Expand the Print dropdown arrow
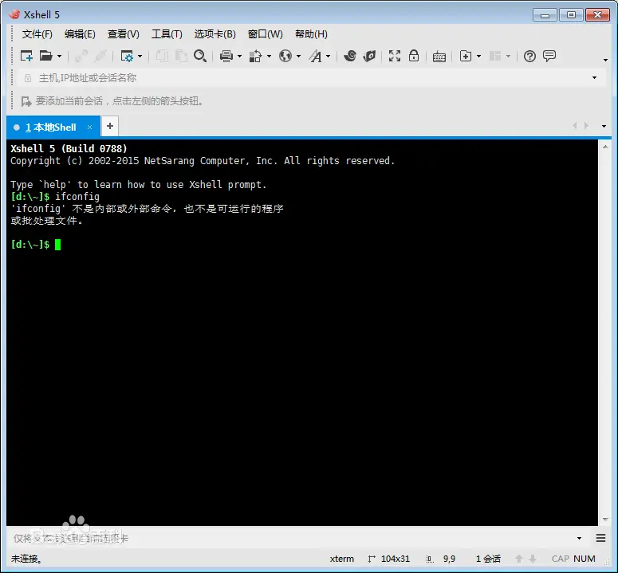Viewport: 618px width, 573px height. [240, 57]
